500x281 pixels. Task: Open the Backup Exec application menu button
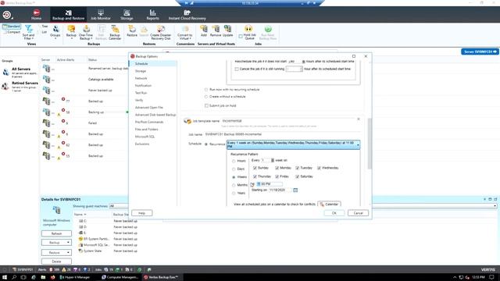(7, 15)
